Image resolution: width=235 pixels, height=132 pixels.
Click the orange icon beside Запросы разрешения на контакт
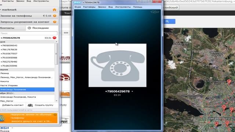coord(55,22)
